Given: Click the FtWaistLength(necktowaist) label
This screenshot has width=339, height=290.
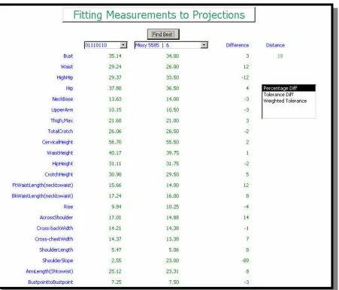Looking at the screenshot, I should (x=43, y=185).
